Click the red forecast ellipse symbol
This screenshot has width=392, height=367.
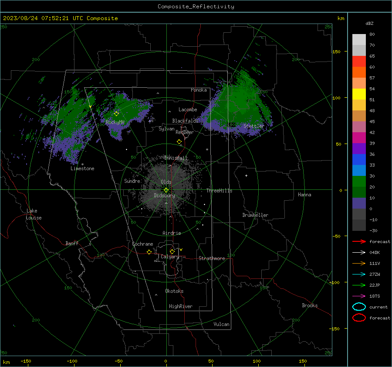[x=359, y=318]
